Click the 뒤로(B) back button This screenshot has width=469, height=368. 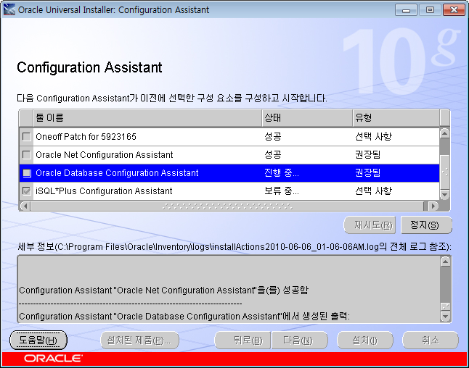click(x=242, y=340)
